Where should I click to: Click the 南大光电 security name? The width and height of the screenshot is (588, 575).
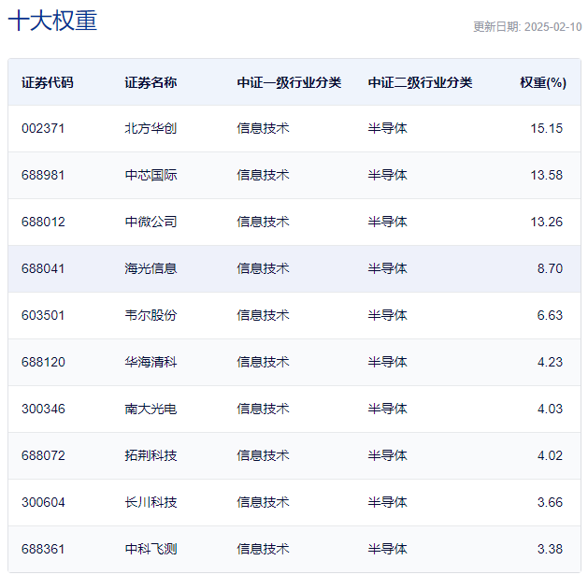tap(151, 409)
